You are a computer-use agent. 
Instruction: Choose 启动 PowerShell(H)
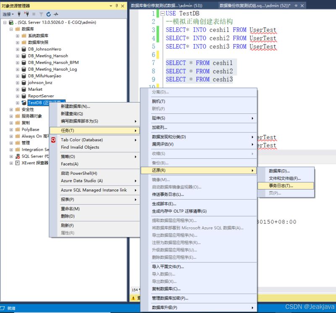click(x=94, y=174)
